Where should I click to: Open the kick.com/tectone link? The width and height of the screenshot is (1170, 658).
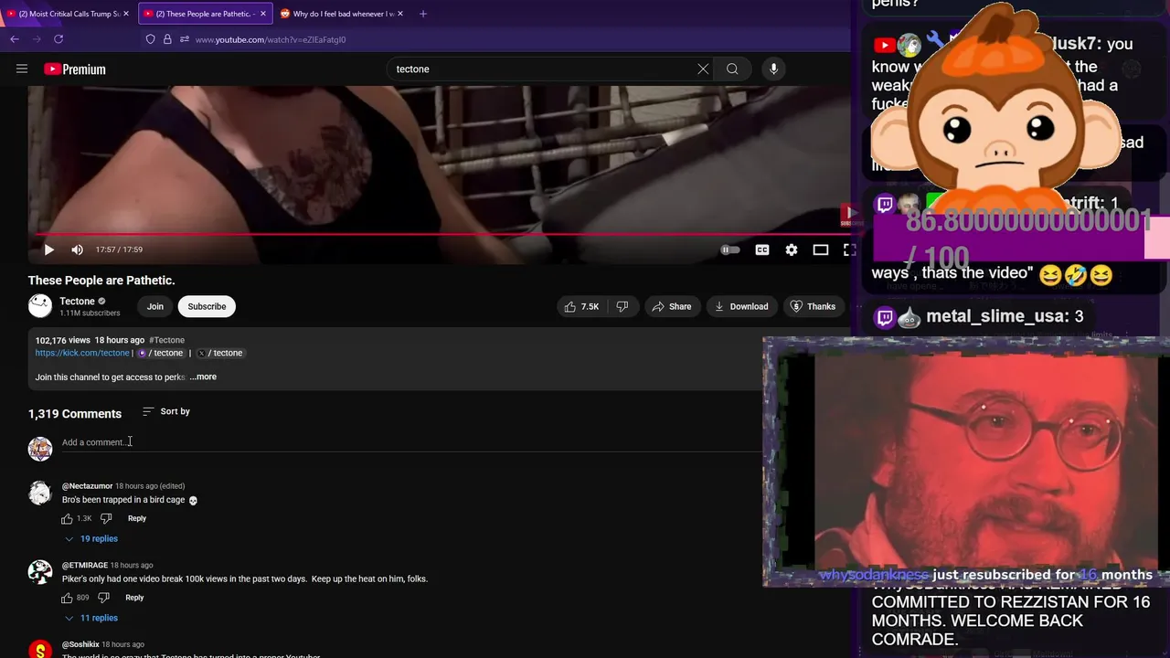(82, 353)
